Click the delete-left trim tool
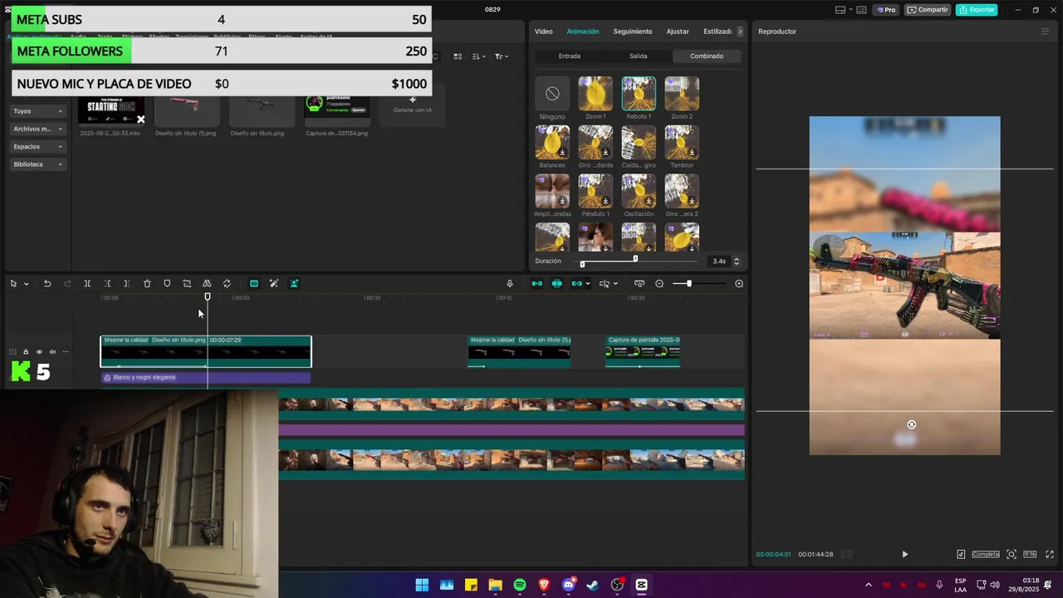1063x598 pixels. tap(107, 284)
